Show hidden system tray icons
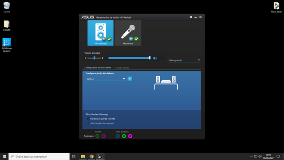Image resolution: width=284 pixels, height=160 pixels. tap(252, 156)
